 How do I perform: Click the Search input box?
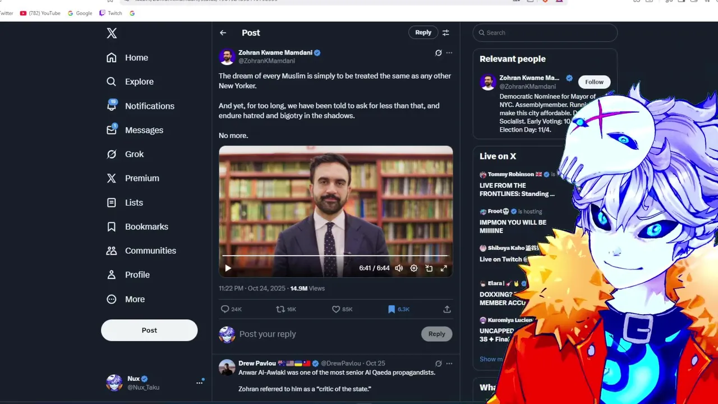tap(545, 33)
